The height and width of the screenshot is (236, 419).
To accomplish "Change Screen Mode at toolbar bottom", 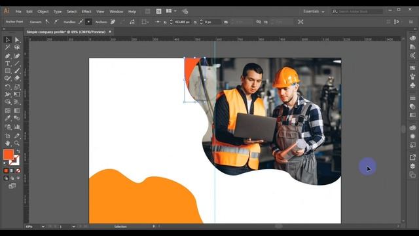I will coord(12,186).
